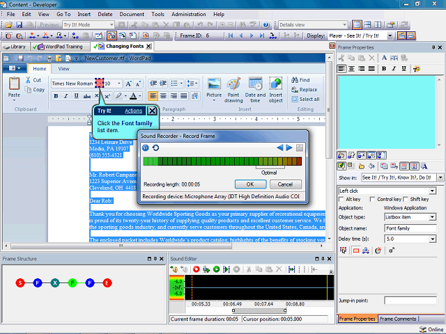Switch to the Frame Comments tab

(x=398, y=319)
